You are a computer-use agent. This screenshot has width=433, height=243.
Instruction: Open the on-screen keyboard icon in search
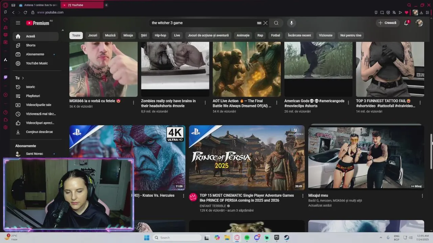[x=259, y=23]
